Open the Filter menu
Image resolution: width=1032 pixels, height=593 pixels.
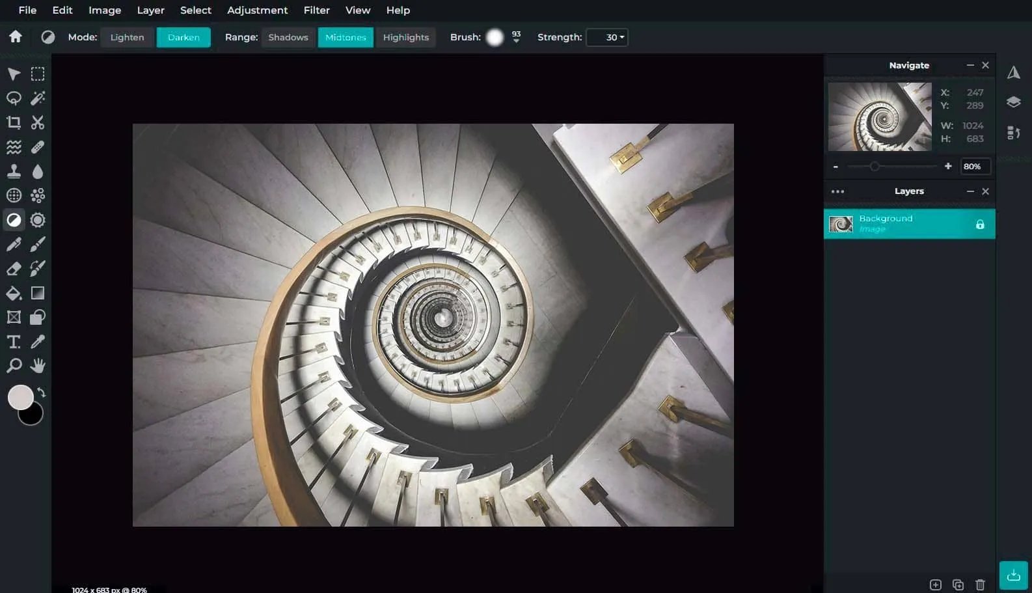pyautogui.click(x=316, y=10)
